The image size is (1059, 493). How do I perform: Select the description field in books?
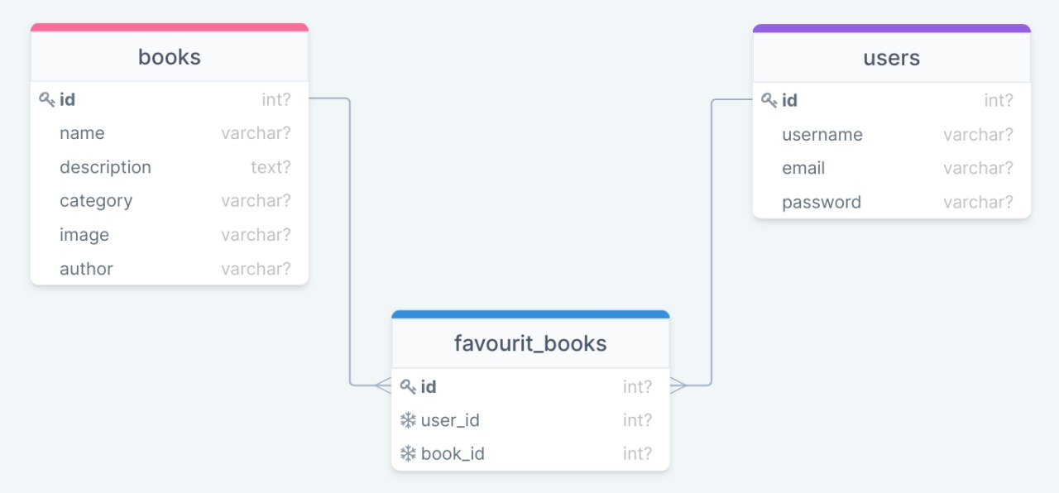(x=105, y=167)
